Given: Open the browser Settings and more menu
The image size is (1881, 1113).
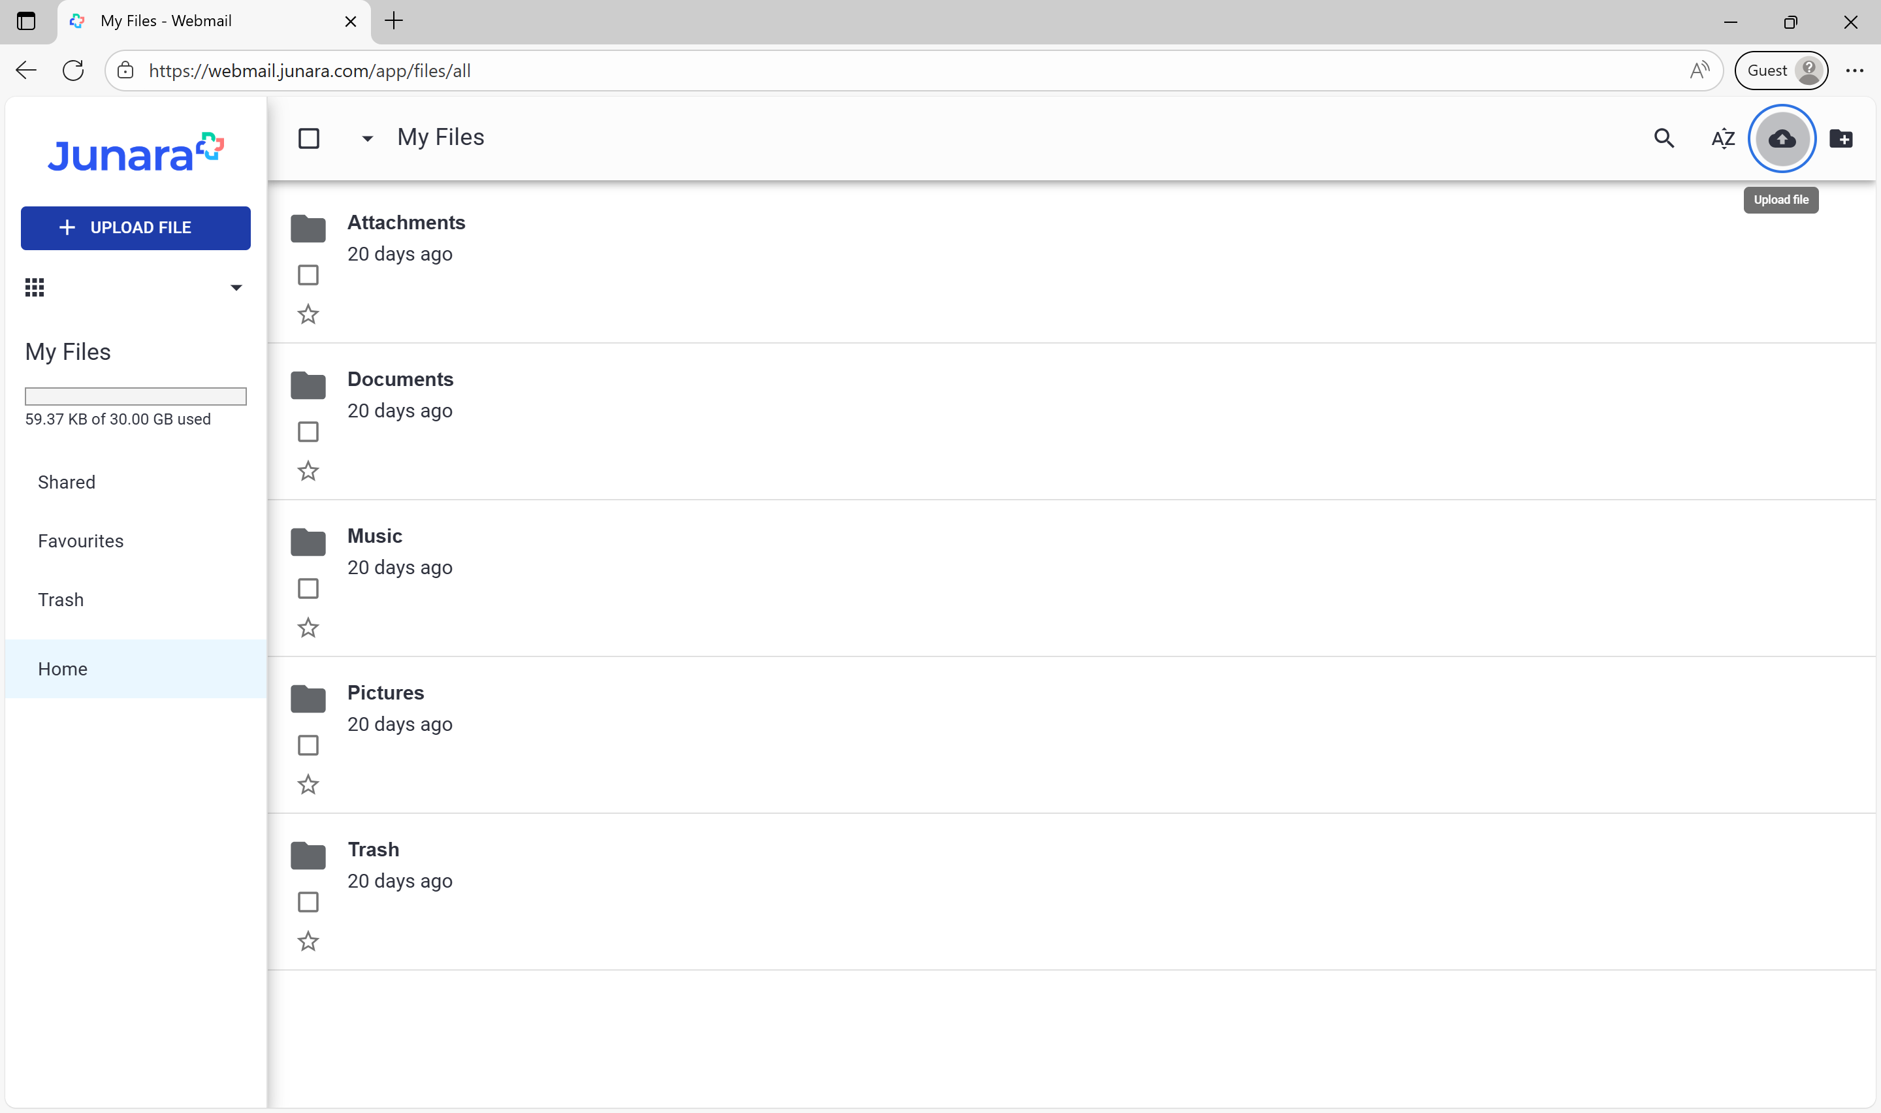Looking at the screenshot, I should click(1854, 71).
